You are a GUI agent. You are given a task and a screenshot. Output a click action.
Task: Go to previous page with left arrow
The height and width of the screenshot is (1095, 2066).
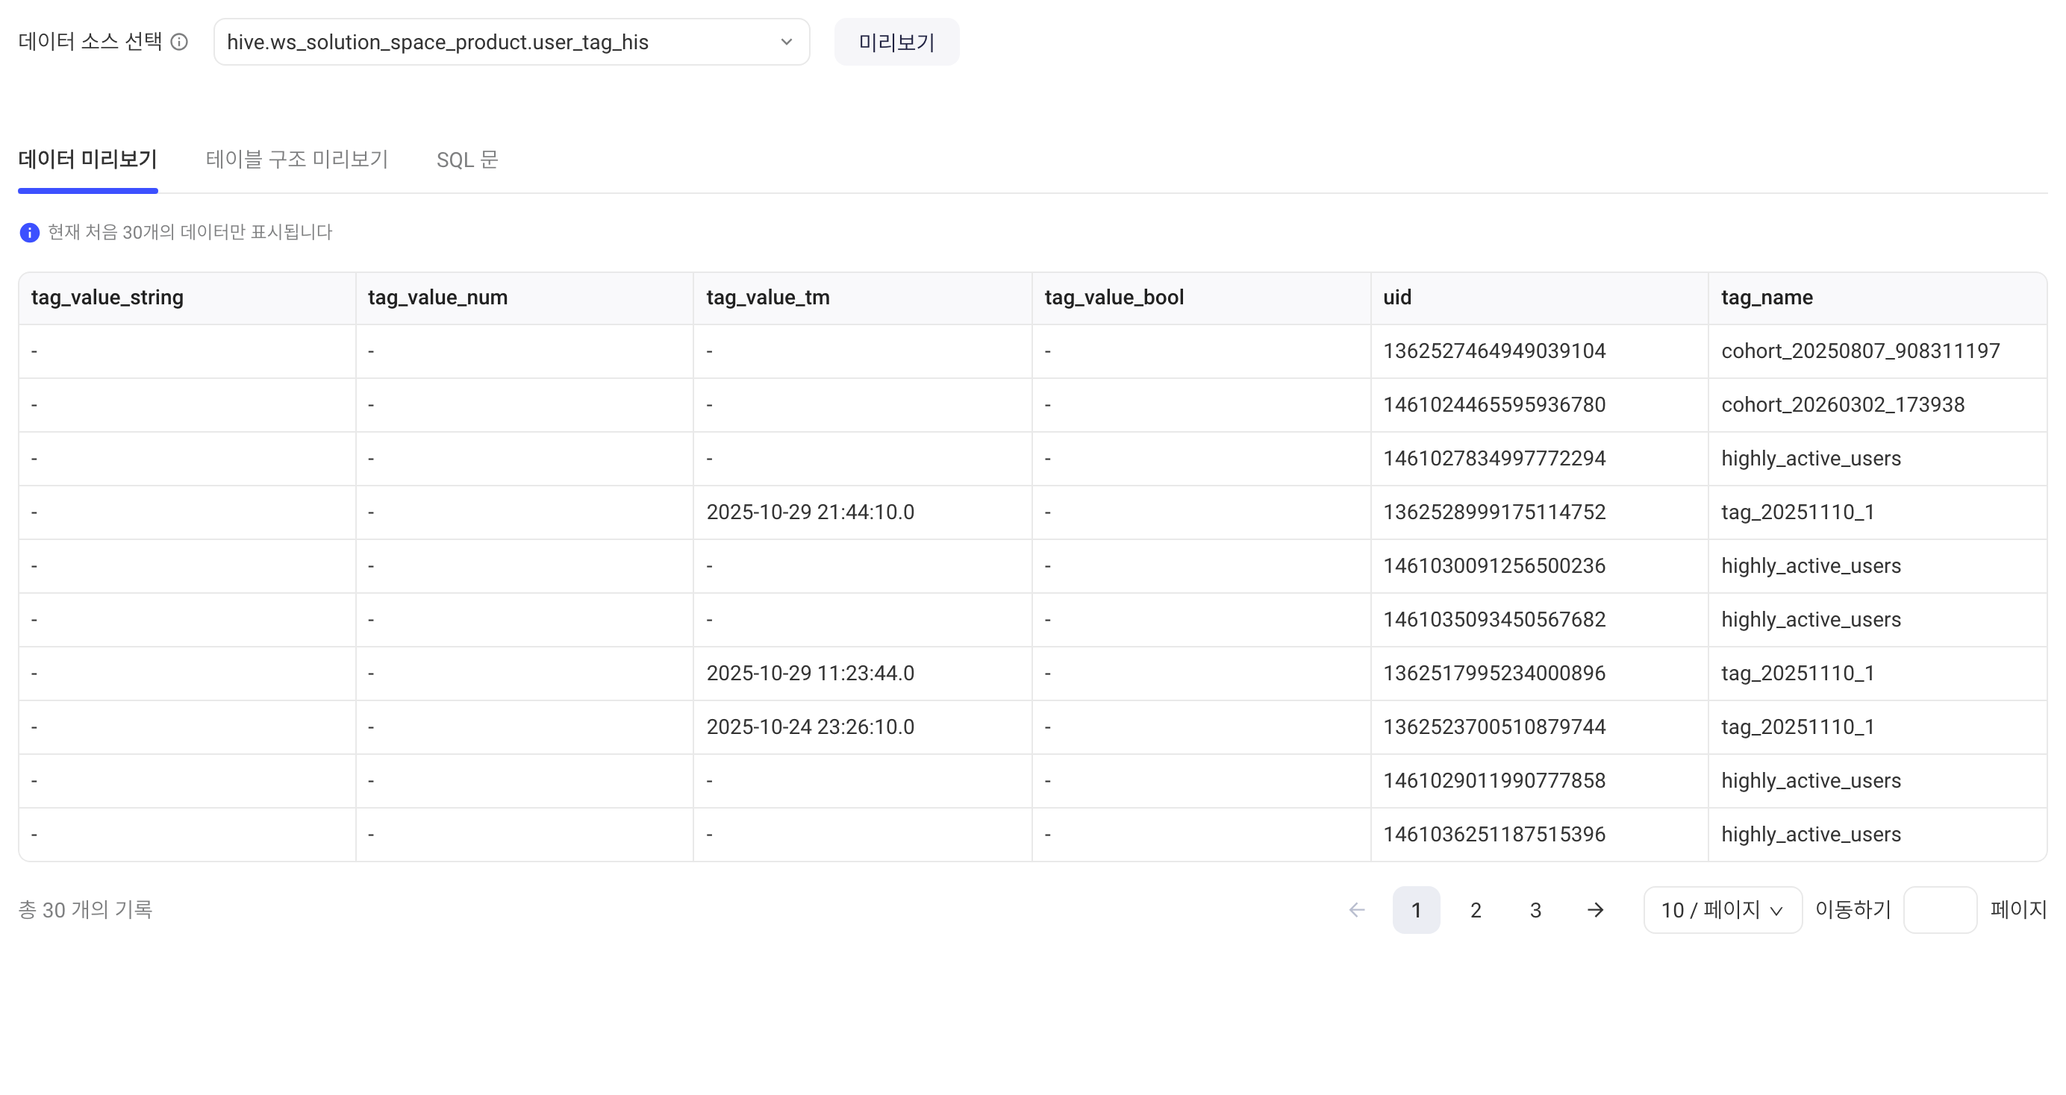pos(1357,910)
